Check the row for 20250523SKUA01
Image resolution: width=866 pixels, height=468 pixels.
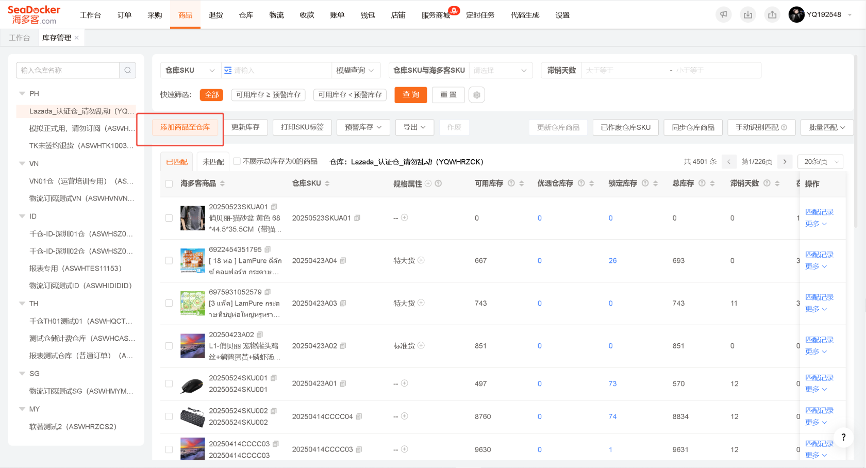click(169, 218)
